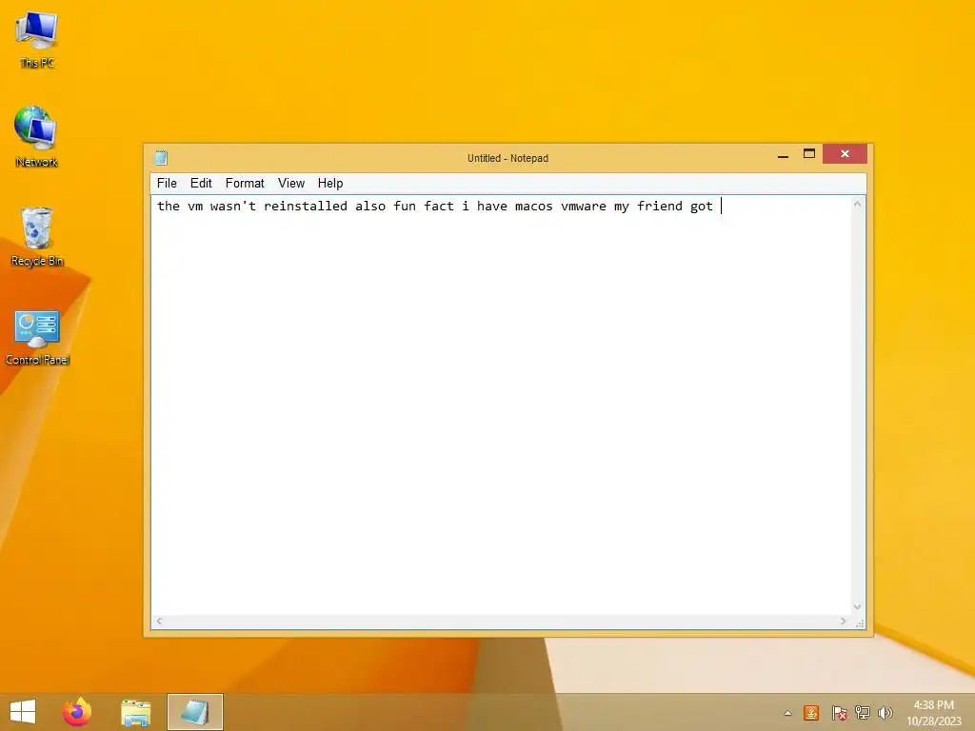Open the This PC desktop icon
The image size is (975, 731).
click(37, 38)
